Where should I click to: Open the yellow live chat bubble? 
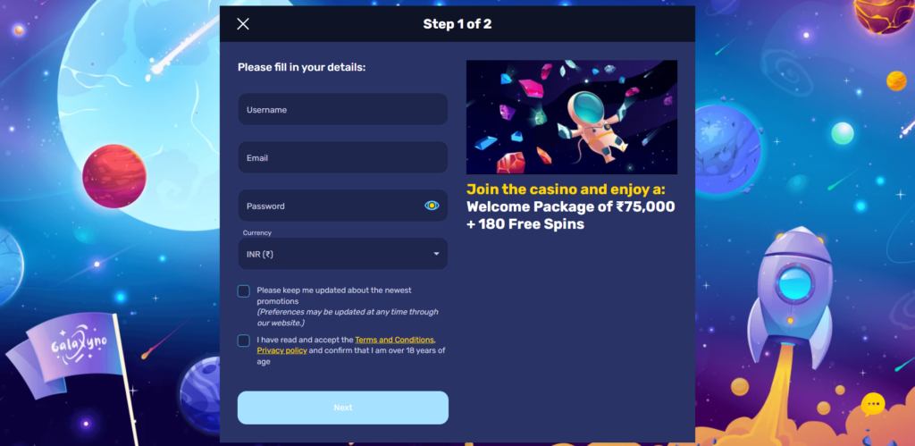[x=873, y=404]
